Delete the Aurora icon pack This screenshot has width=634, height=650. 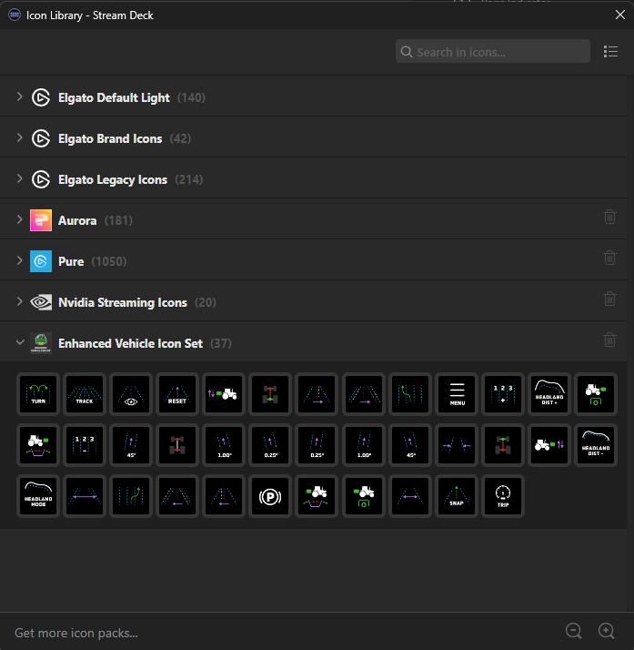click(609, 217)
